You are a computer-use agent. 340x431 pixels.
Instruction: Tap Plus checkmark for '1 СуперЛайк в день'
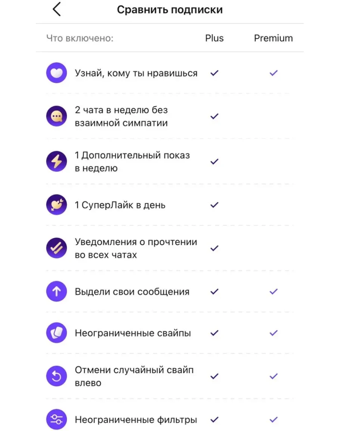click(214, 205)
